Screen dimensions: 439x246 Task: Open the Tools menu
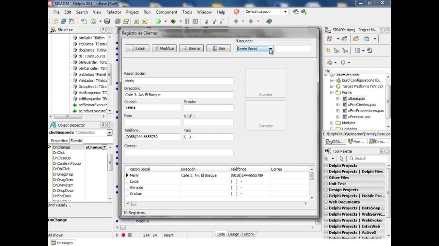coord(187,12)
